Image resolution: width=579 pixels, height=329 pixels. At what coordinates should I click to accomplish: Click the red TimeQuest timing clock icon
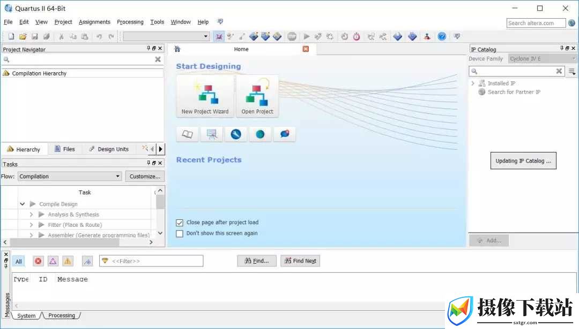click(357, 36)
